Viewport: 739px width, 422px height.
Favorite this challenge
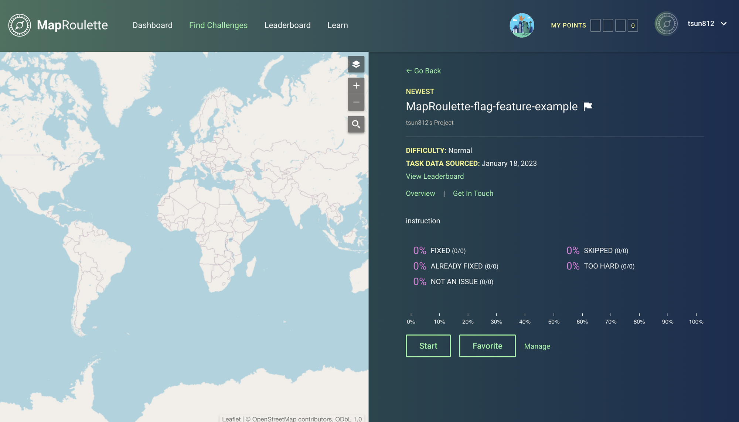coord(487,346)
